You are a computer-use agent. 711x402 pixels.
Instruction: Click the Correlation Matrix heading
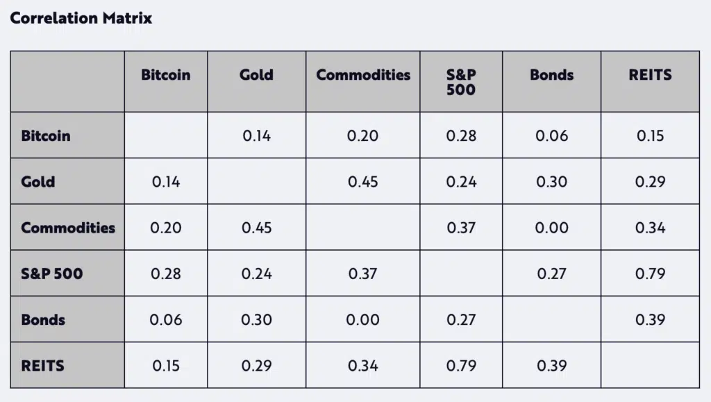(x=81, y=18)
